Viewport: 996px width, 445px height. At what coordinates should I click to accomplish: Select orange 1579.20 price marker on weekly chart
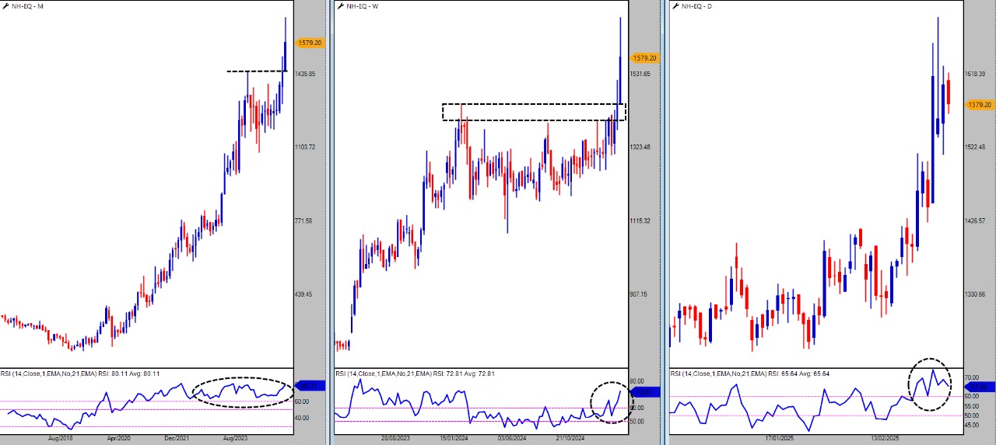pos(644,58)
